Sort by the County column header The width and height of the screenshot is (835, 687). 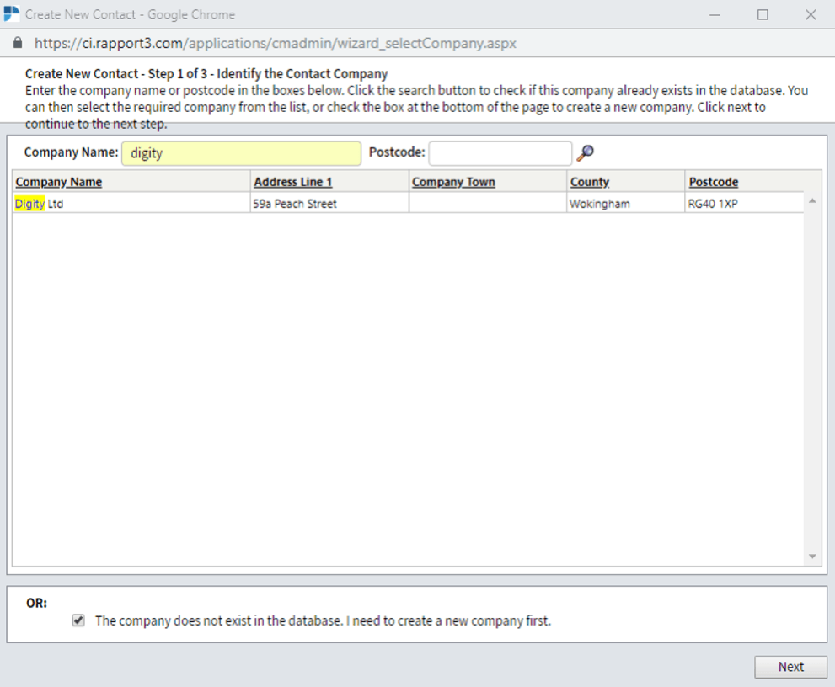pos(590,182)
